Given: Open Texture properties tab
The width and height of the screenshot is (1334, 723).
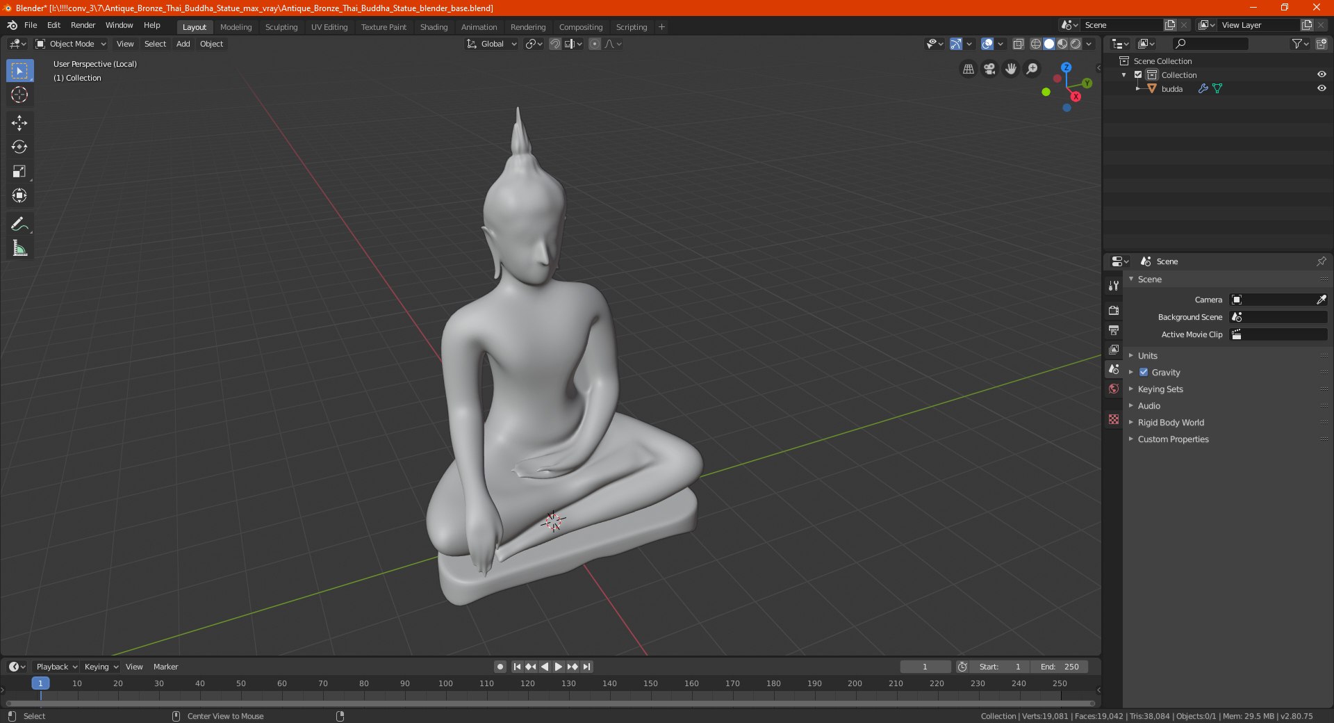Looking at the screenshot, I should (1114, 419).
